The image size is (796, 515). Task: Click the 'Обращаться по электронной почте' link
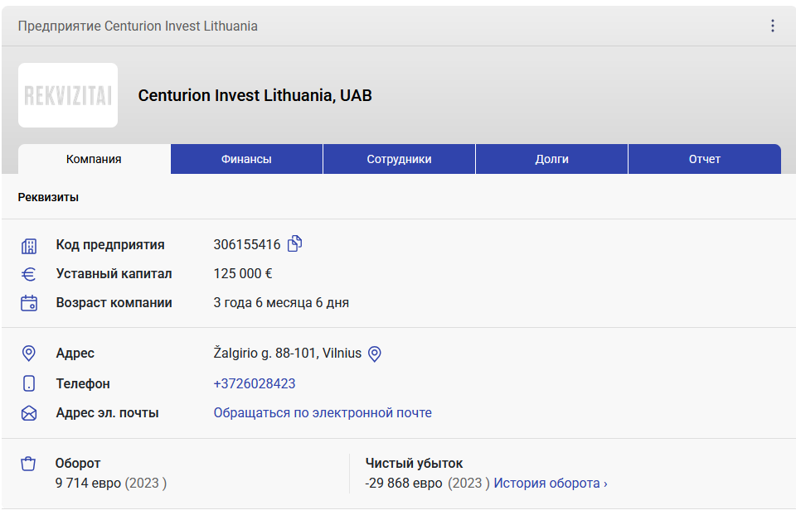[x=323, y=413]
